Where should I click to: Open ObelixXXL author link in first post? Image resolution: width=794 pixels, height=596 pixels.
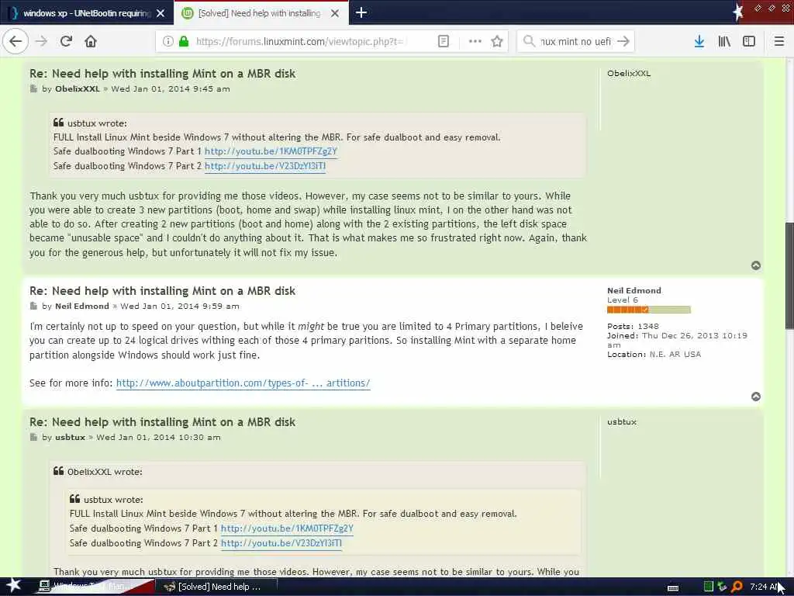[78, 88]
